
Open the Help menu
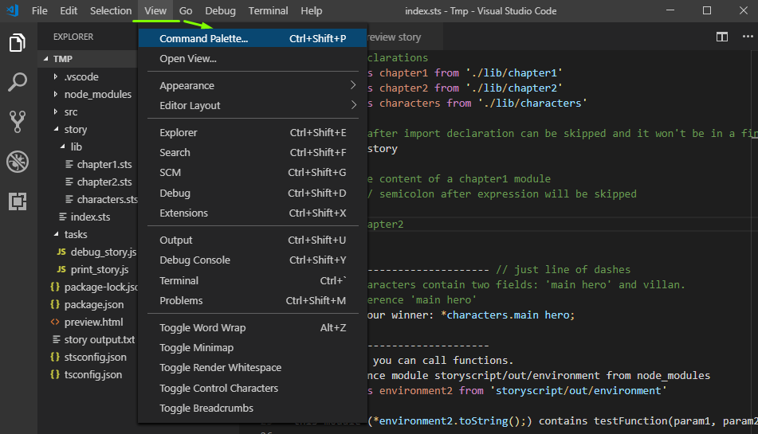click(312, 10)
